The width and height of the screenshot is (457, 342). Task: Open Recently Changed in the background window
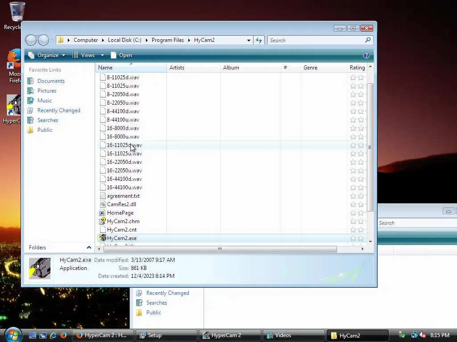(168, 293)
